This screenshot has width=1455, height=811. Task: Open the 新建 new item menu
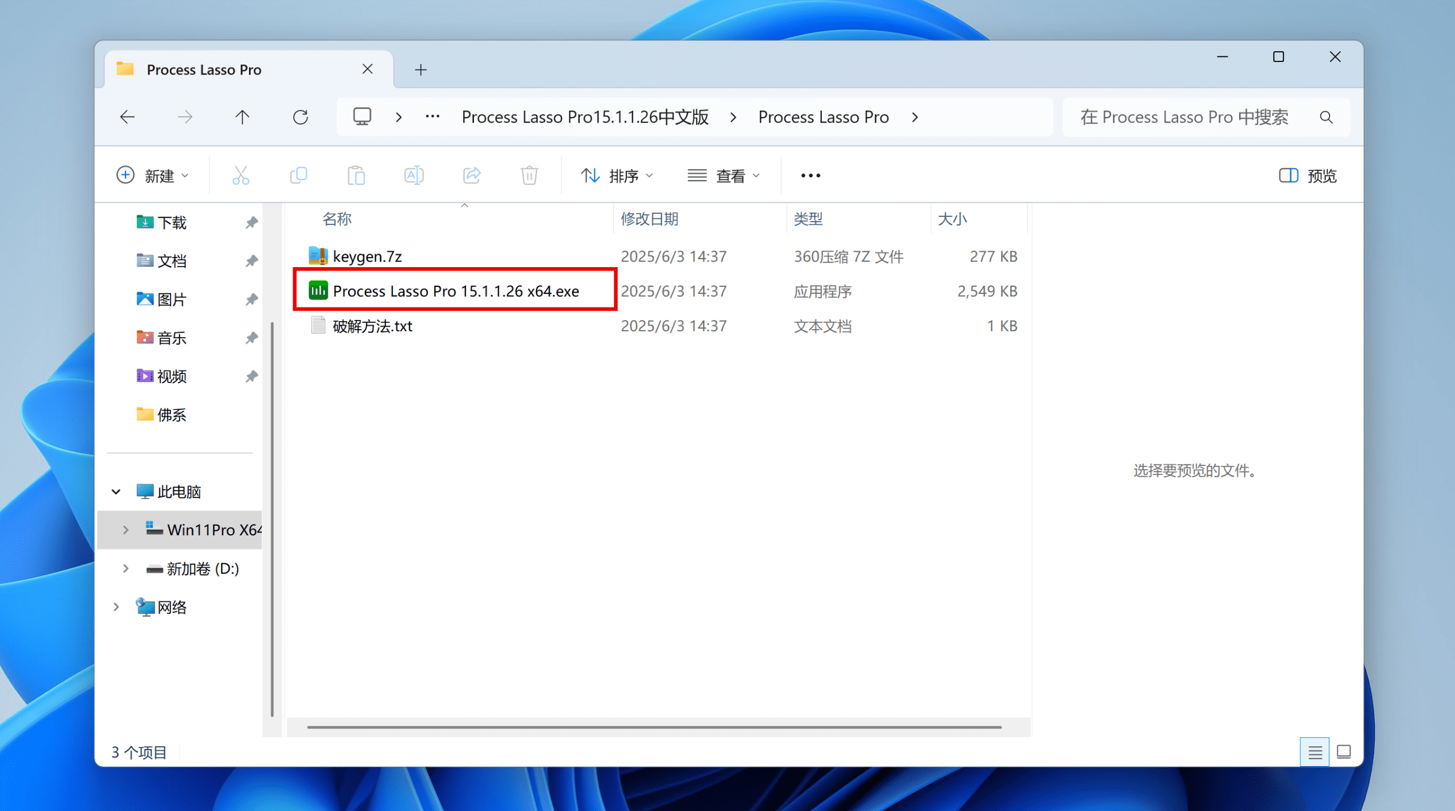tap(152, 176)
